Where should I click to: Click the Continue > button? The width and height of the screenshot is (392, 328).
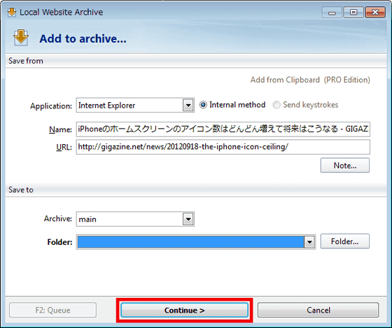point(185,310)
